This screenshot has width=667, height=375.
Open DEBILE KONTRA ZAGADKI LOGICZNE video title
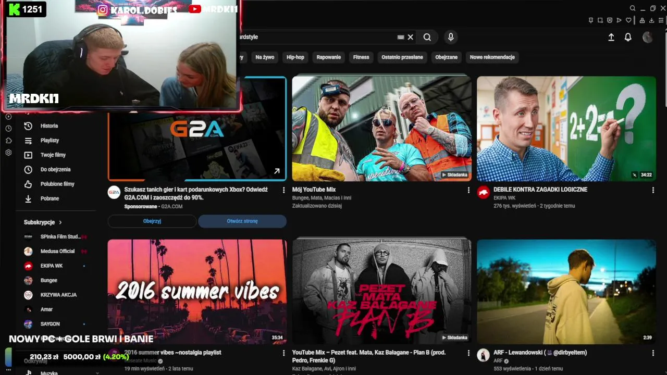(540, 190)
